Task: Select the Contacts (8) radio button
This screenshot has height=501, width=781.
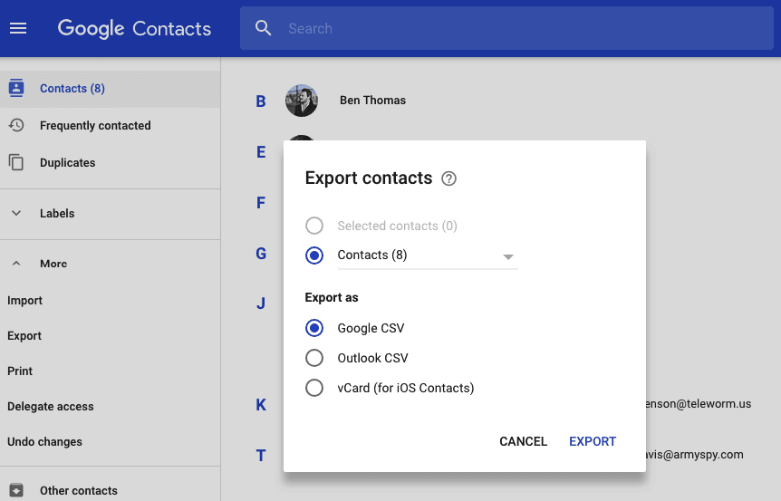Action: 314,255
